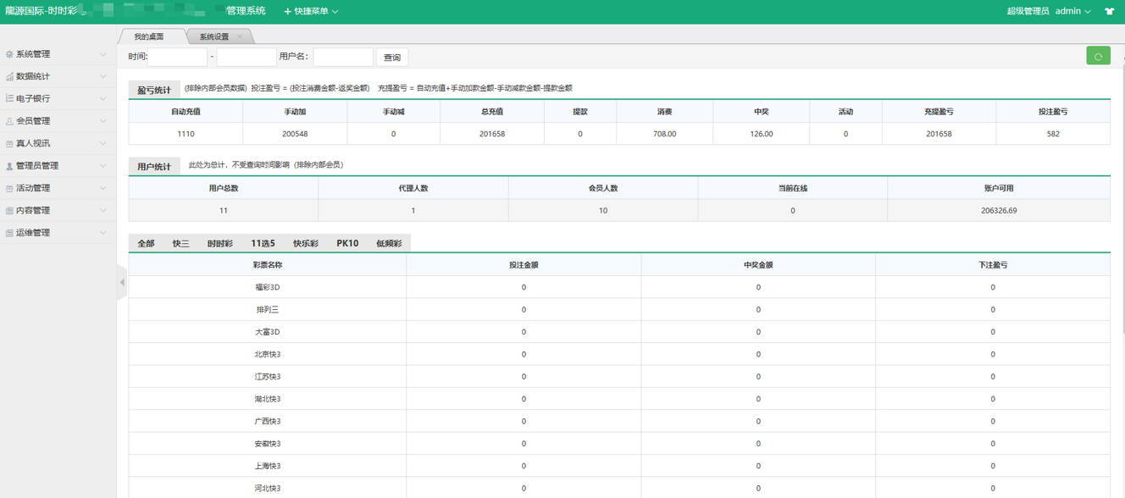1125x498 pixels.
Task: Click the plus icon beside 快捷菜单
Action: (287, 12)
